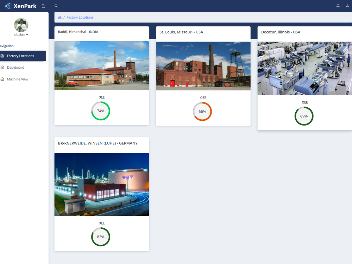Click the Dashboard sidebar icon
This screenshot has height=264, width=352.
tap(2, 67)
